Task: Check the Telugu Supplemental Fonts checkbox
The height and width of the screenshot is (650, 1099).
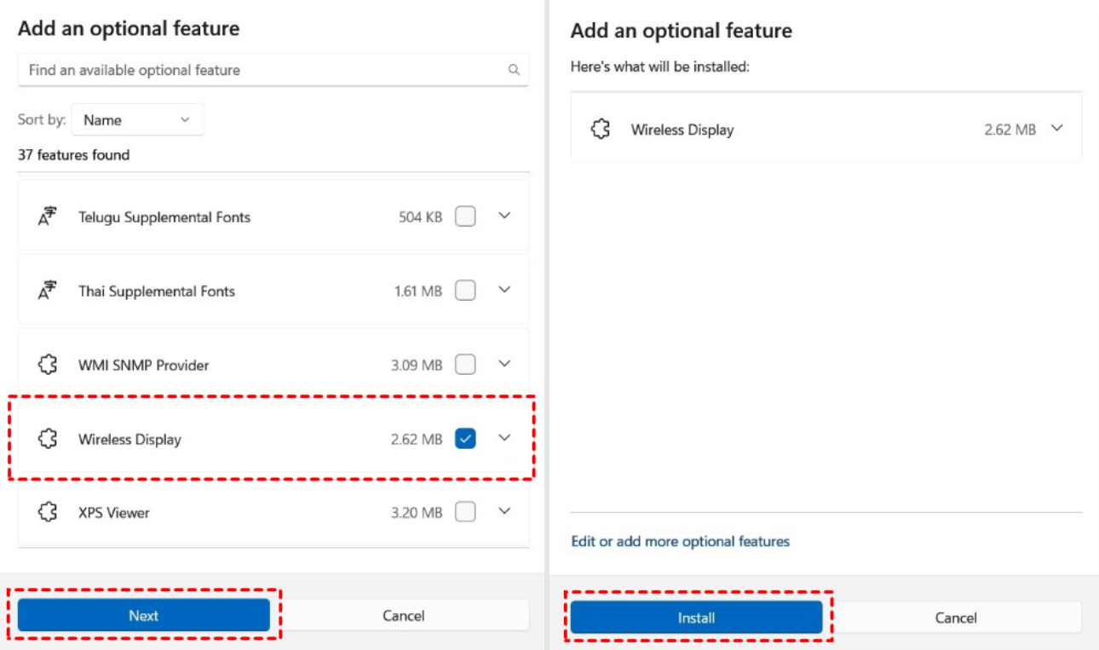Action: [465, 216]
